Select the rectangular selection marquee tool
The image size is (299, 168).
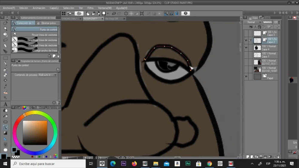(5, 58)
